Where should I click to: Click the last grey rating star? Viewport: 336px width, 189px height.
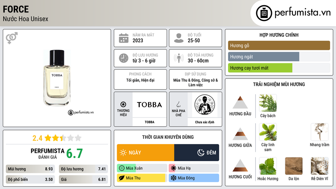point(78,138)
